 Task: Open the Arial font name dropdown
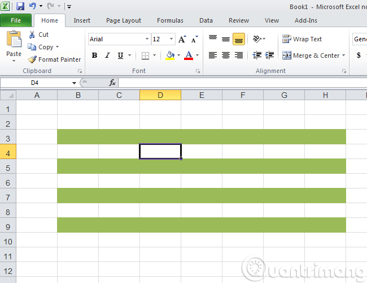tap(147, 39)
